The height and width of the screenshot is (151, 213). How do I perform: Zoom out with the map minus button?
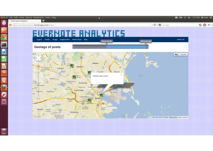pos(38,98)
